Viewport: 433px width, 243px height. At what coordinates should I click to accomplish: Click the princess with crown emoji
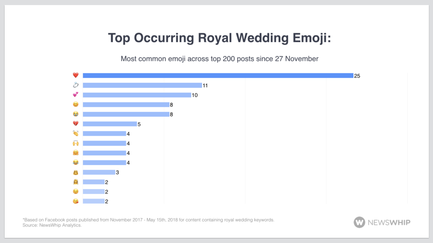coord(76,173)
